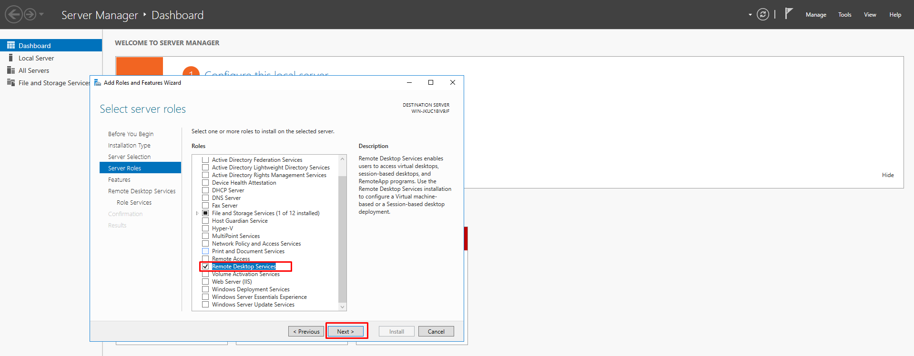Go to Remote Desktop Services wizard step
Screen dimensions: 914x356
coord(142,191)
